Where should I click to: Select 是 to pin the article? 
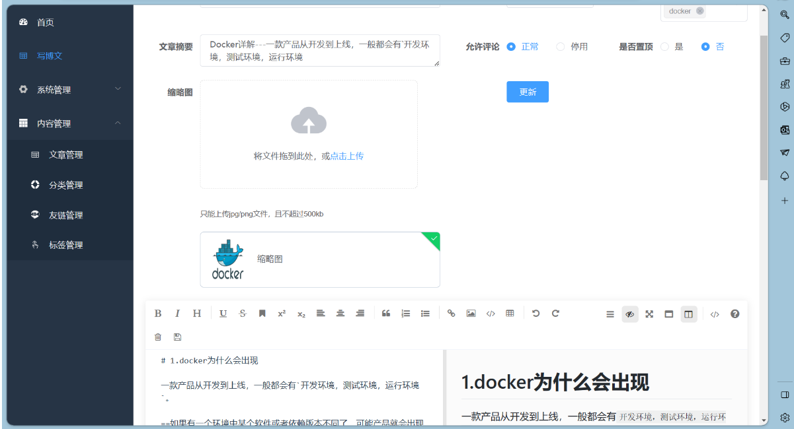(x=664, y=46)
